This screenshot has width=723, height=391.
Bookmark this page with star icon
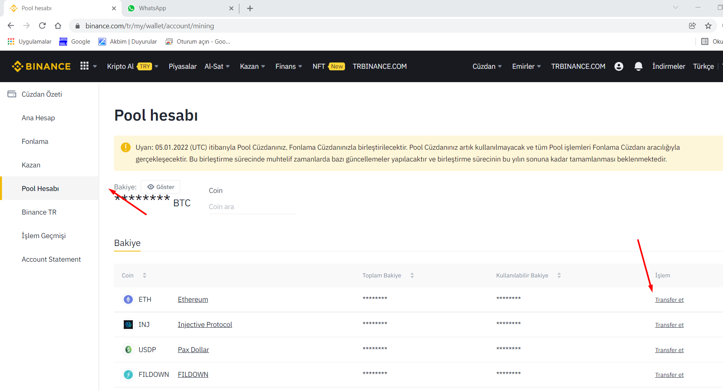click(708, 26)
